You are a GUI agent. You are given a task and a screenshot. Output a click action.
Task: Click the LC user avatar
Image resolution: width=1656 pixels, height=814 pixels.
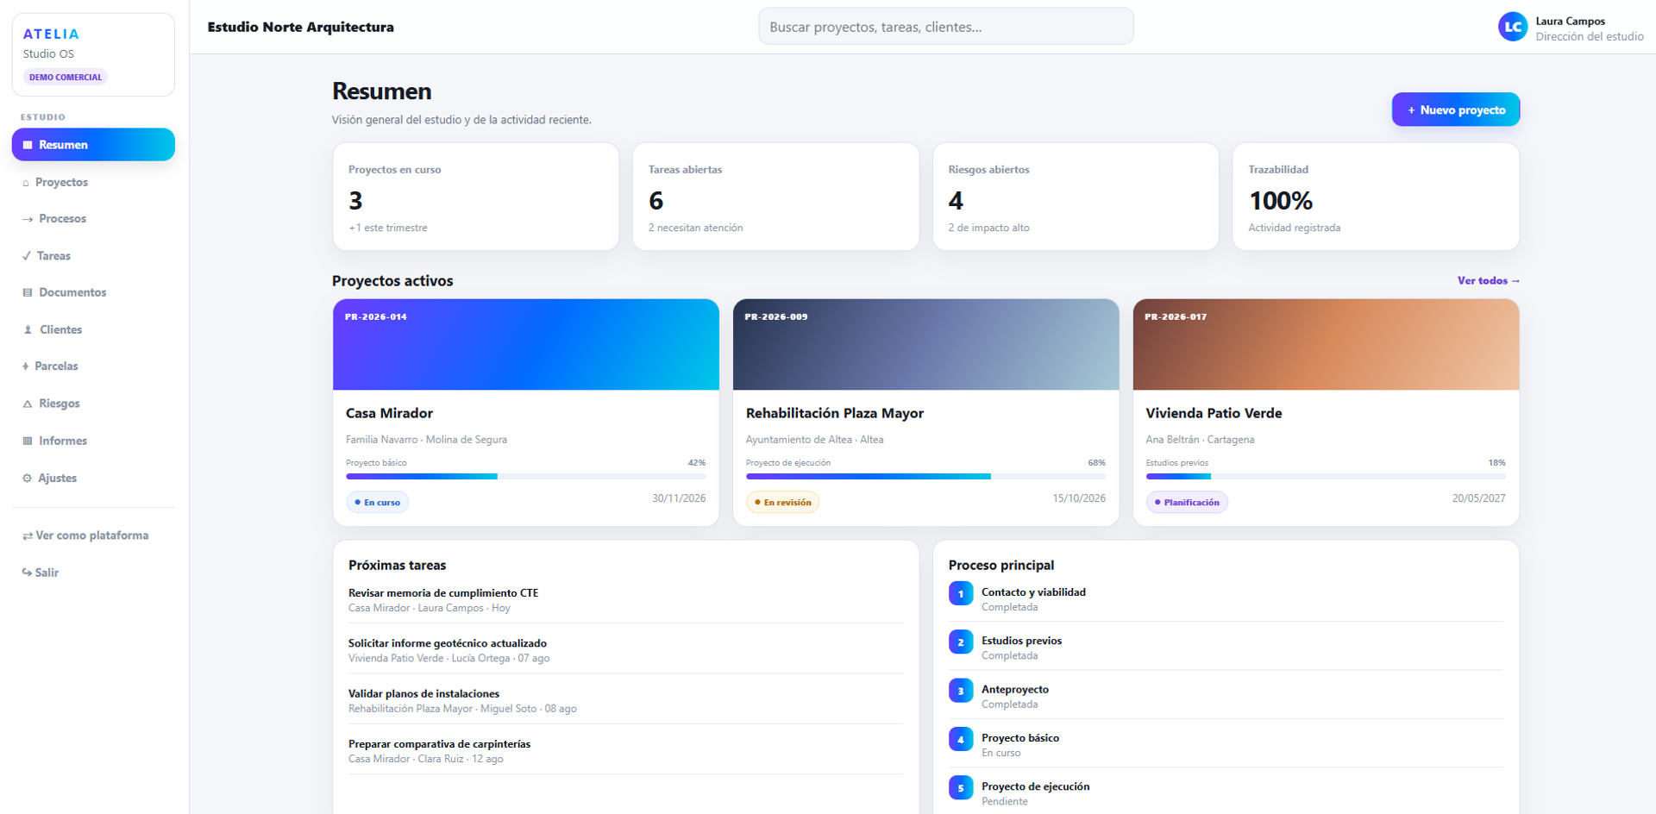point(1513,27)
